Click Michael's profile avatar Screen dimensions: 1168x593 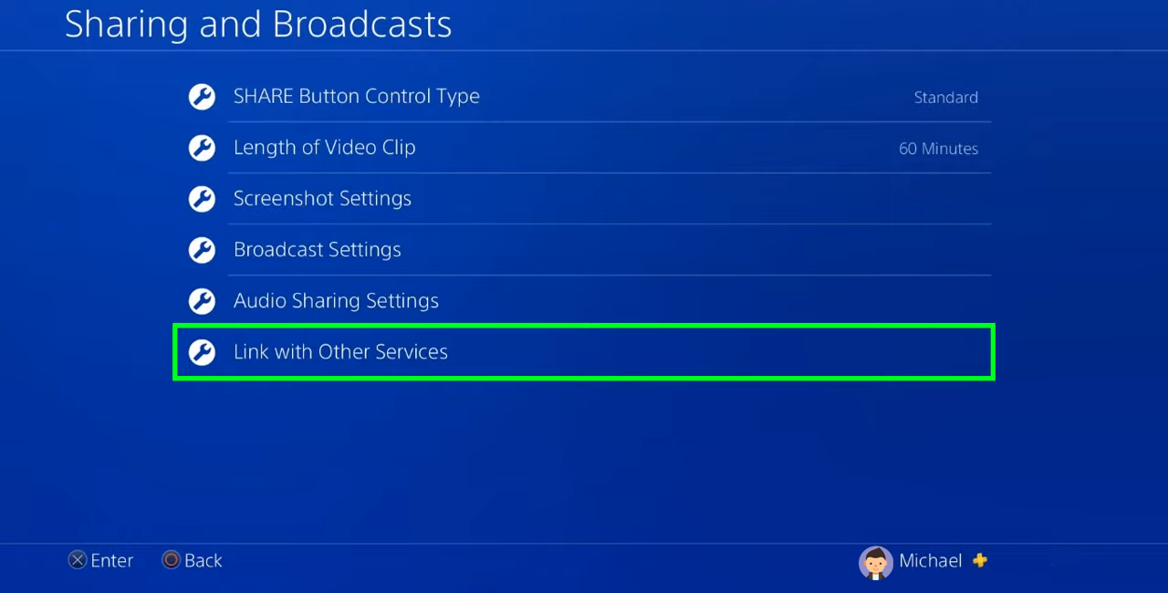pos(875,563)
